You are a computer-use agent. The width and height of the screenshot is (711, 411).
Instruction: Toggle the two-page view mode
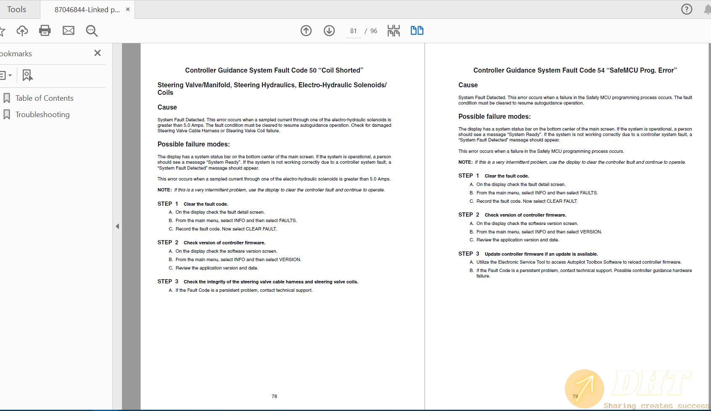(x=417, y=31)
